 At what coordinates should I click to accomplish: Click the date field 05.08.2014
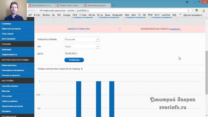71,53
